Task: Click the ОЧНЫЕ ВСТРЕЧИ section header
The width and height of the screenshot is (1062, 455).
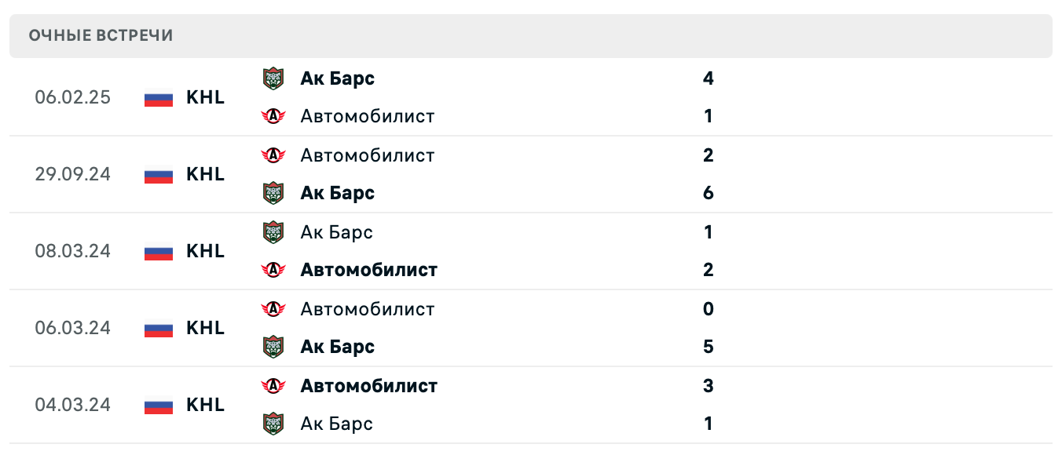Action: point(101,36)
